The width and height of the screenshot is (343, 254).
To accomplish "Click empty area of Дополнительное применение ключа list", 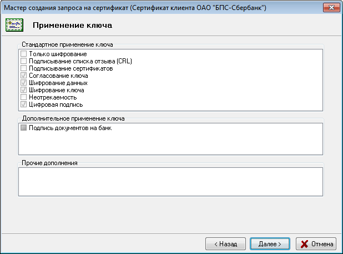I will click(170, 143).
